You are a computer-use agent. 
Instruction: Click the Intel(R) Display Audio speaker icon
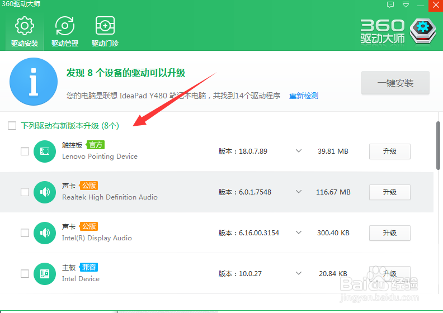[x=45, y=233]
